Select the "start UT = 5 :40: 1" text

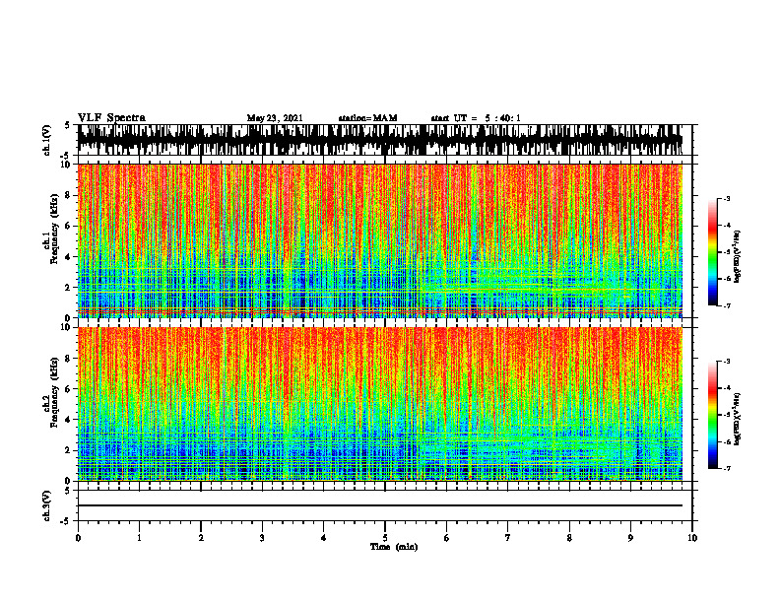pyautogui.click(x=476, y=118)
